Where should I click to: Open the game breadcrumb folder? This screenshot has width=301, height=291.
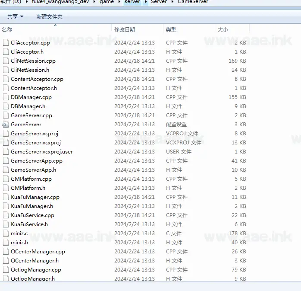[107, 2]
